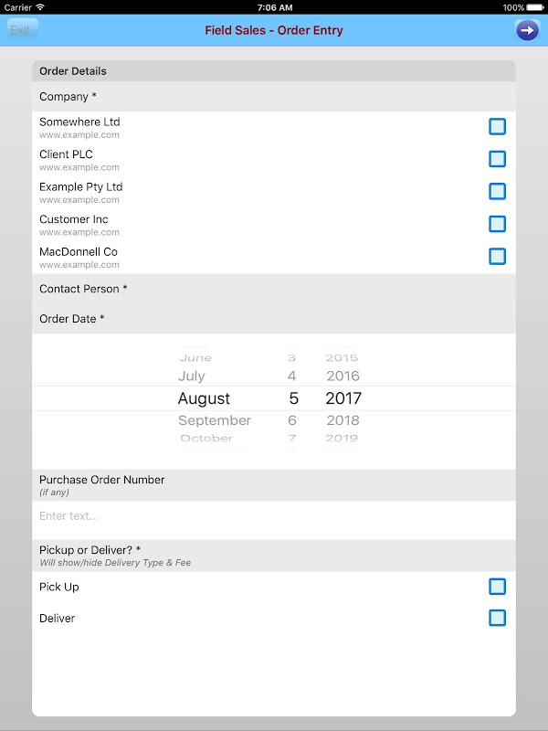Tap the battery icon in status bar
Screen dimensions: 548x731
coord(536,7)
